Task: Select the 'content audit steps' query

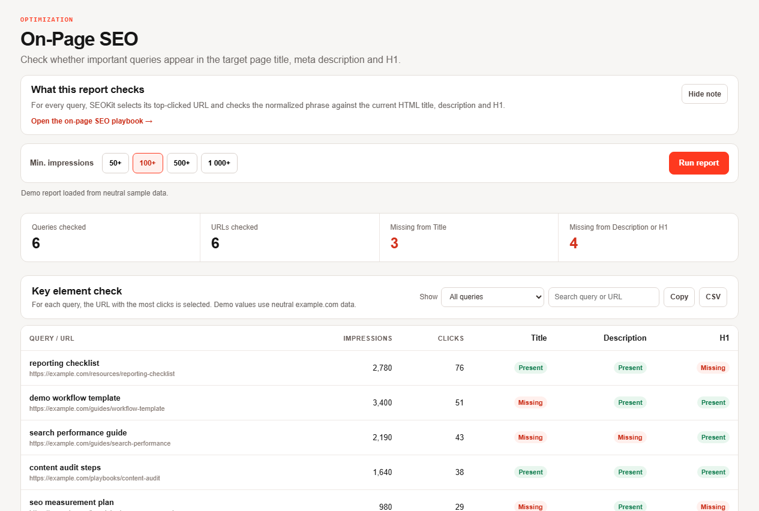Action: pos(65,467)
